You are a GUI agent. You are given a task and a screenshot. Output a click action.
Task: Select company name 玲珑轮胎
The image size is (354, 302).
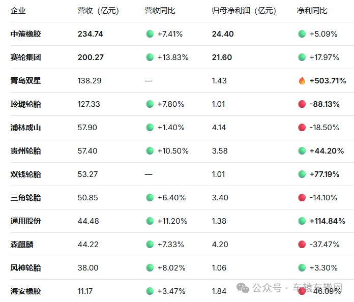[25, 104]
